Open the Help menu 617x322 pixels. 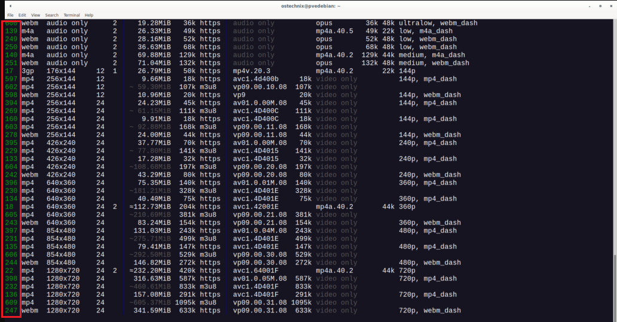coord(89,15)
